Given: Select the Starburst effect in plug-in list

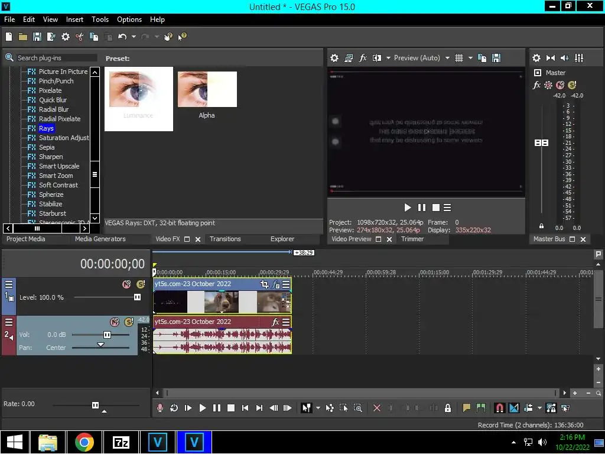Looking at the screenshot, I should click(53, 213).
